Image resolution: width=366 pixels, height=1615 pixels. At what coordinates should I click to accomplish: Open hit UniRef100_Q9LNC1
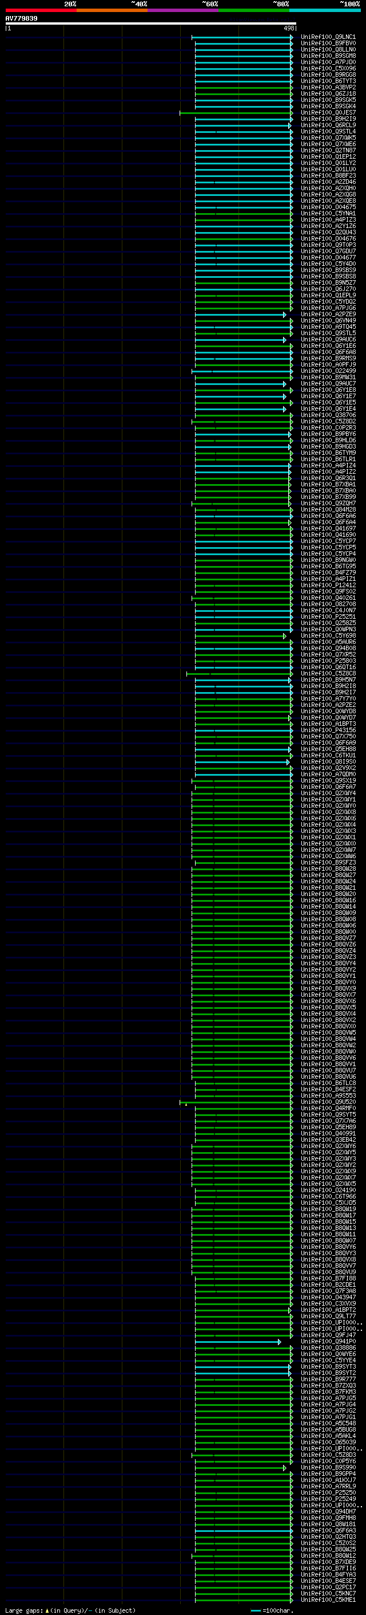[328, 37]
